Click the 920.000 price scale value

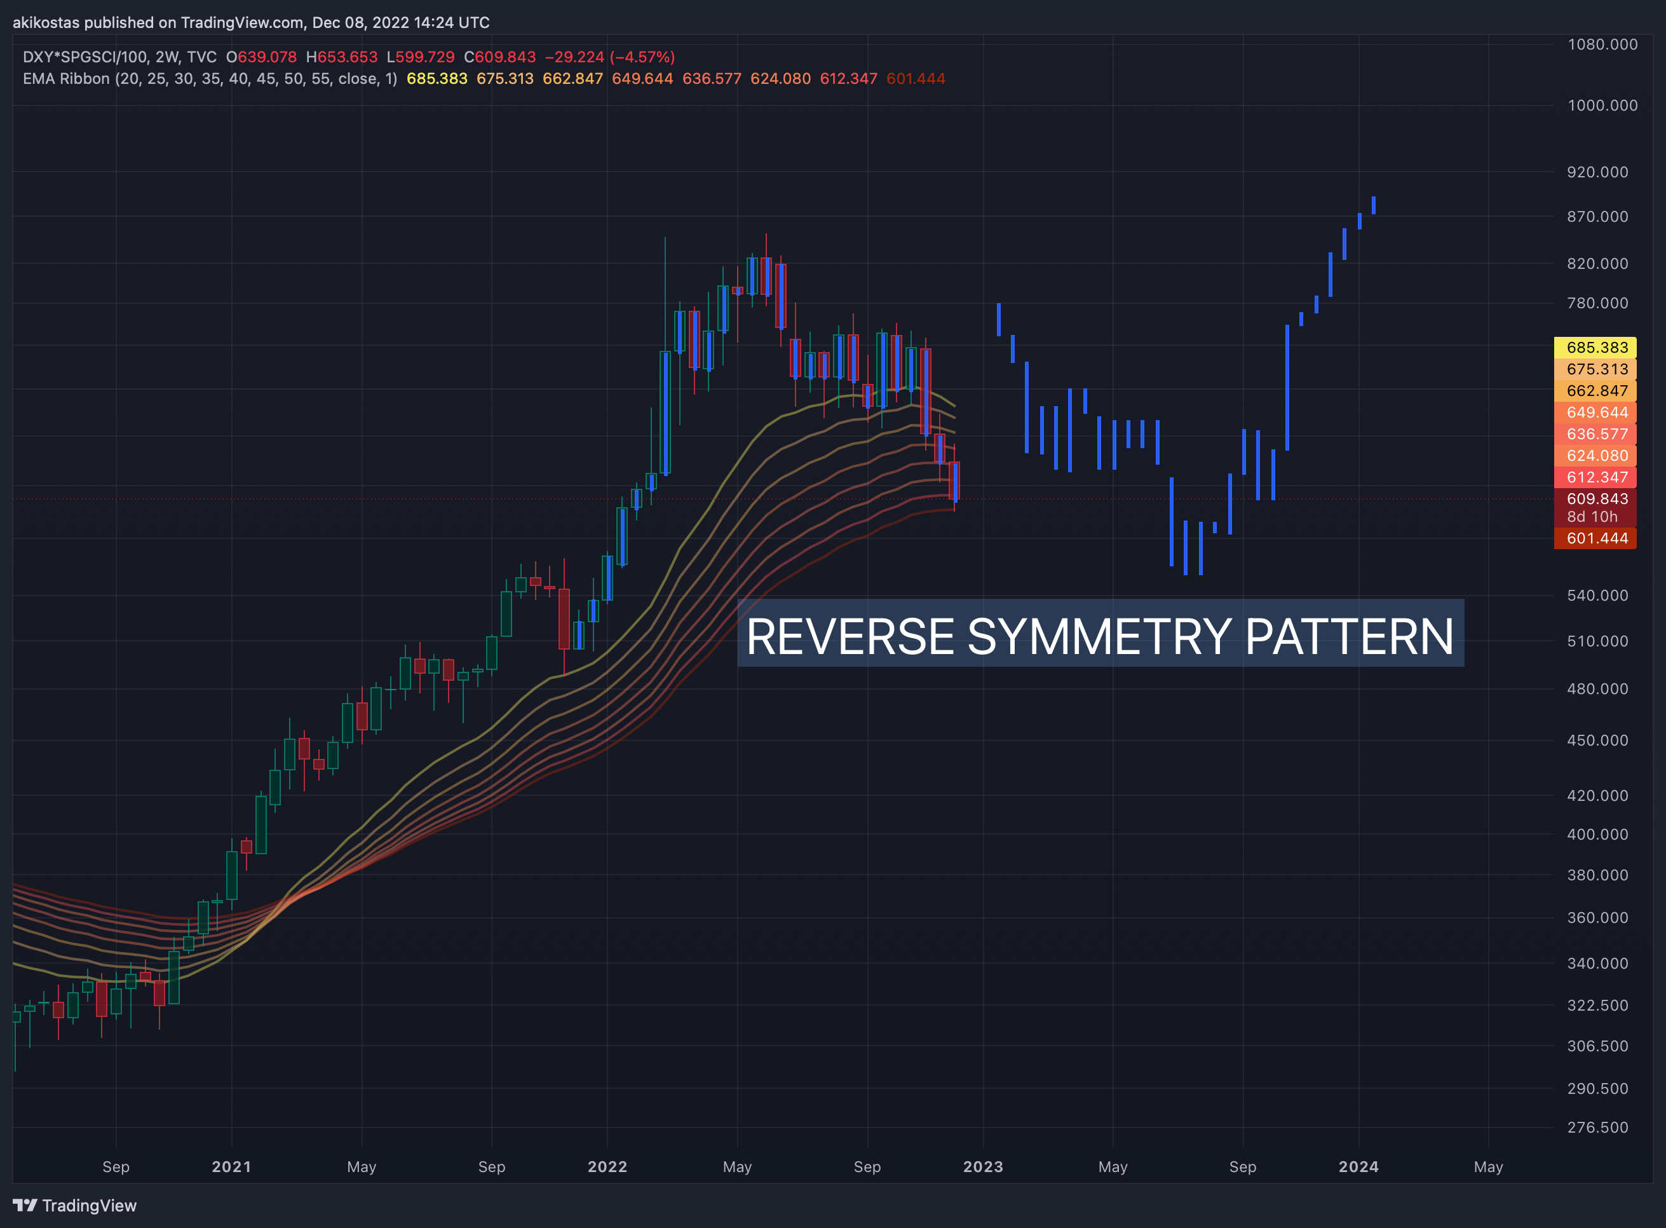click(x=1597, y=172)
